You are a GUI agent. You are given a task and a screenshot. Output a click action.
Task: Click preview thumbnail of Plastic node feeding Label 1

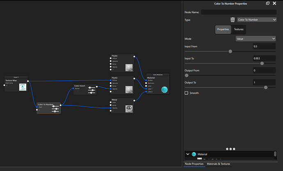tap(129, 90)
